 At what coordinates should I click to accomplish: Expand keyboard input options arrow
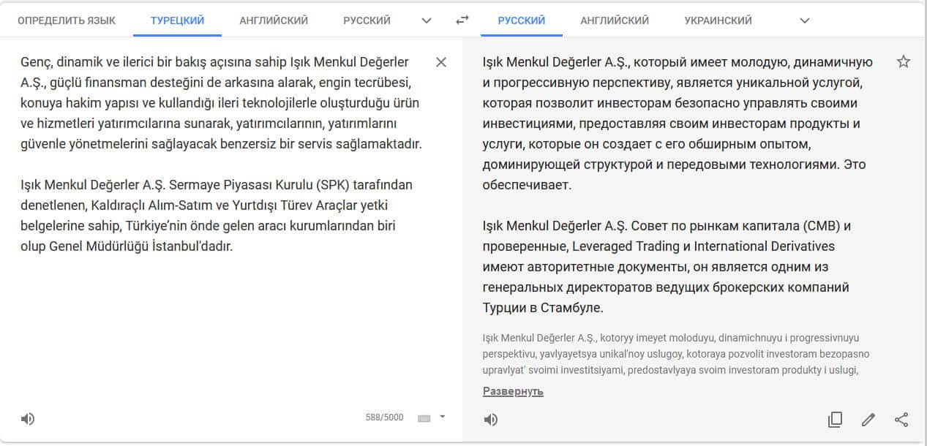pyautogui.click(x=442, y=417)
